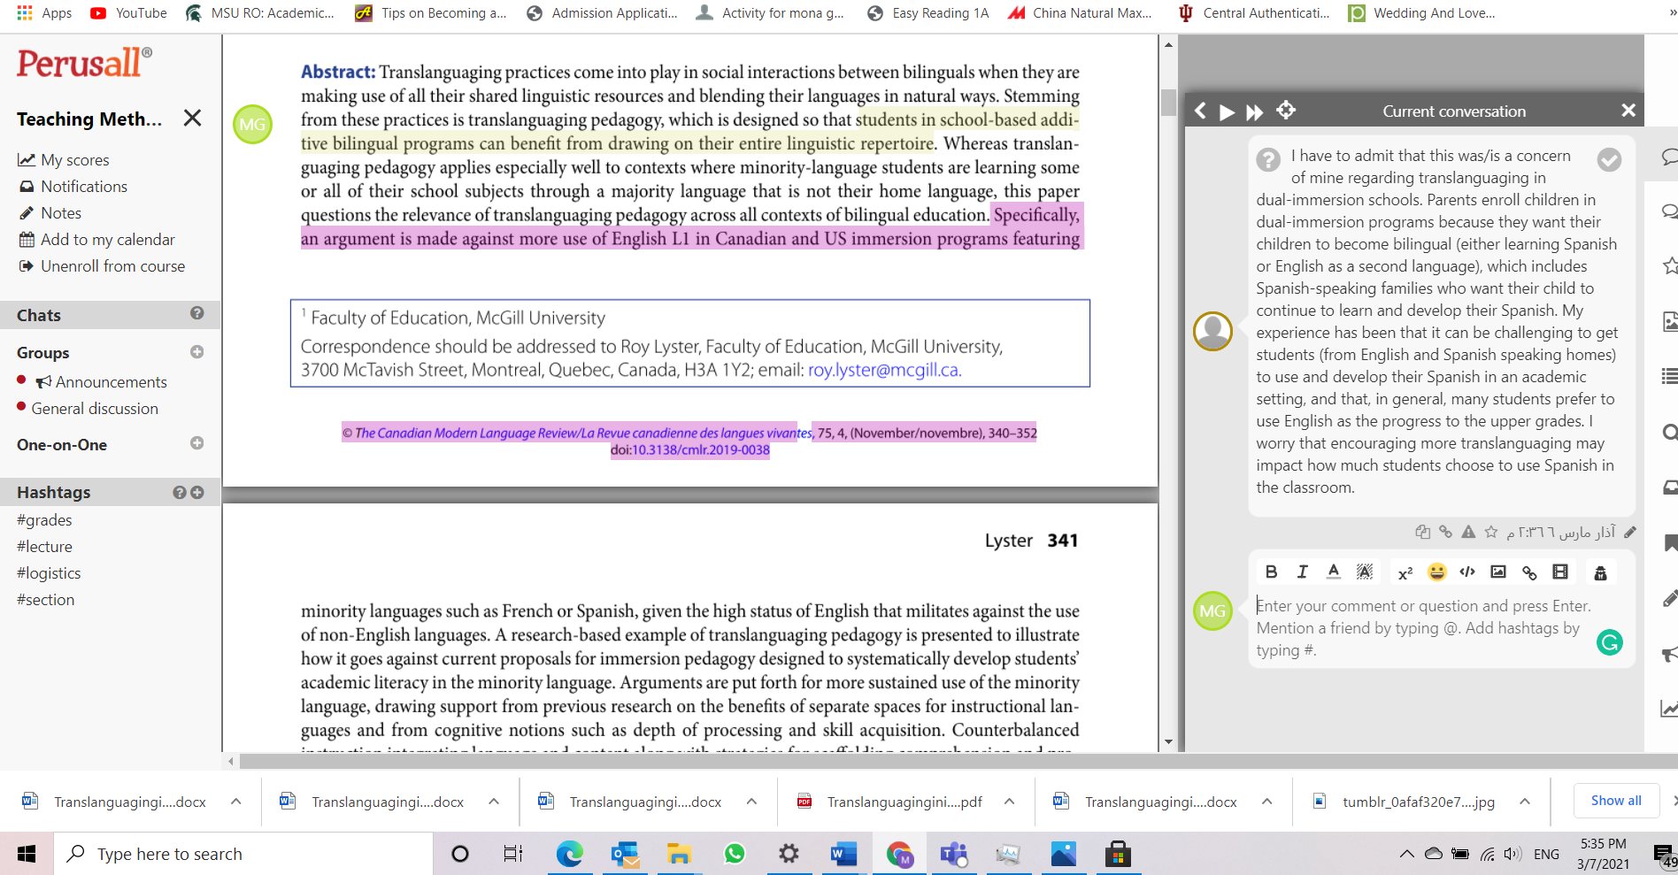Open Apps bookmark shortcut

pyautogui.click(x=44, y=13)
